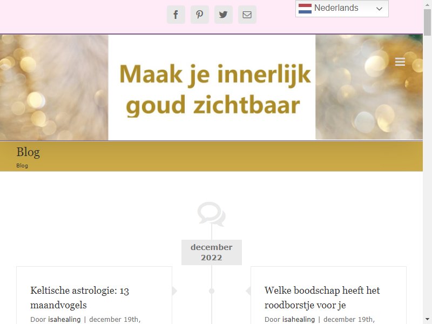
Task: Click 'december 19th,' date under roodborstje post
Action: point(349,319)
